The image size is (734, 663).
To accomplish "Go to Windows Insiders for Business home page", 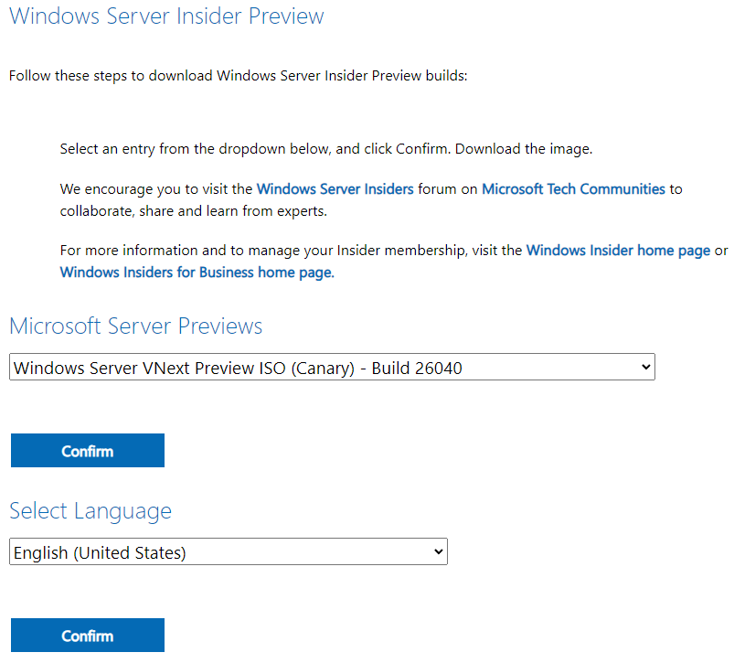I will pyautogui.click(x=197, y=272).
